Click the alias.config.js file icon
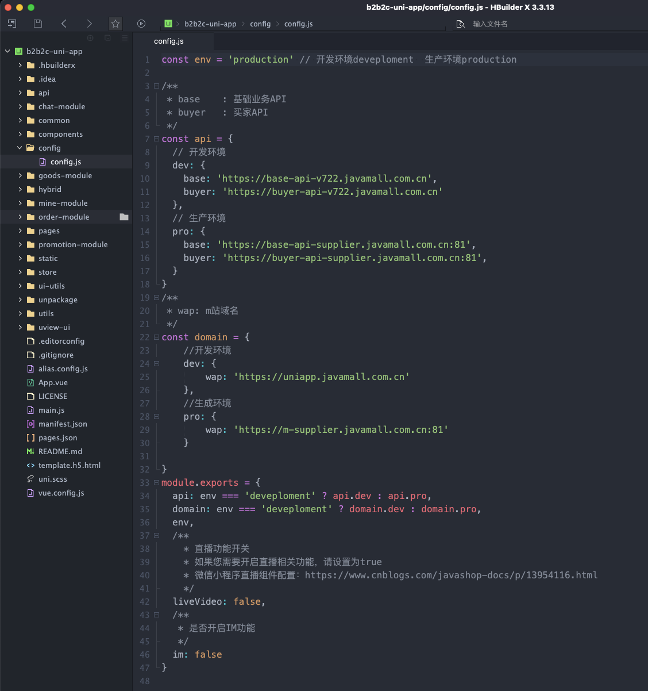 click(x=30, y=368)
